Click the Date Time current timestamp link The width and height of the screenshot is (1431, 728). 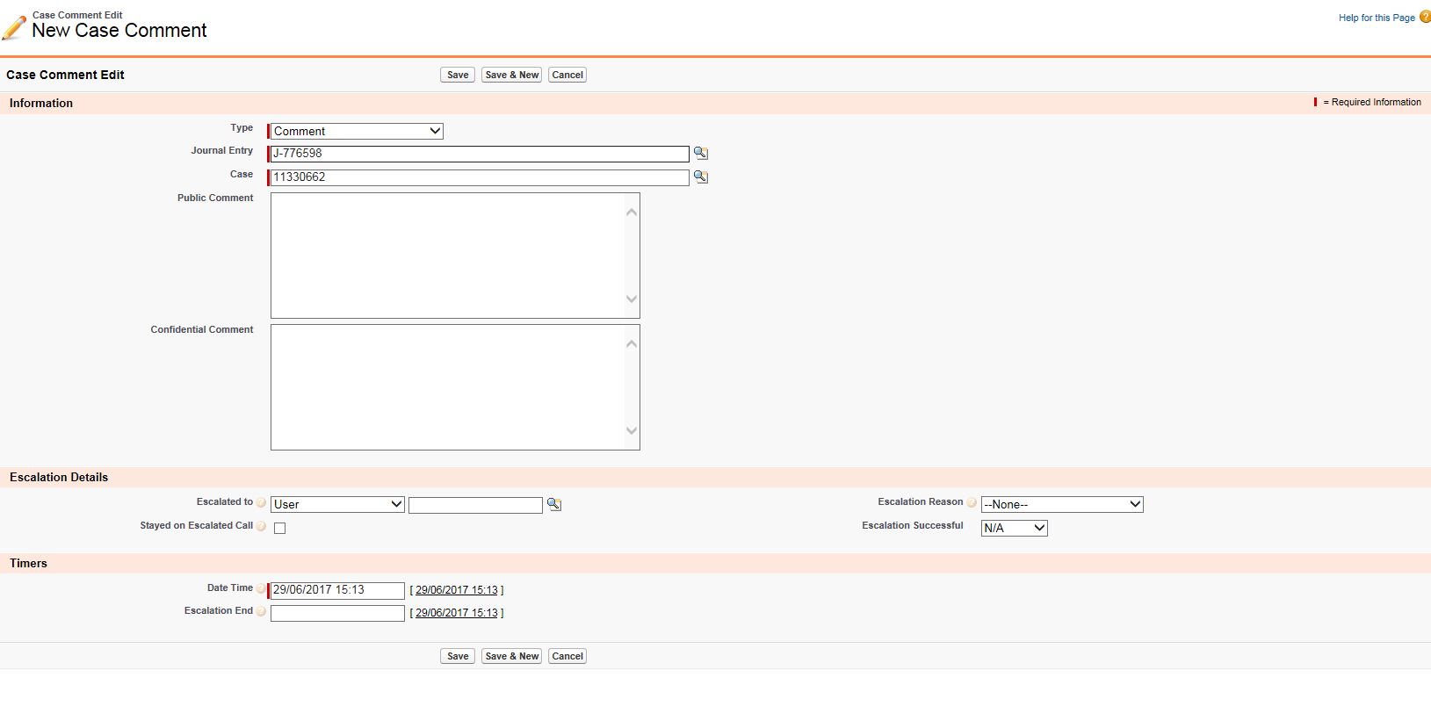click(x=457, y=590)
